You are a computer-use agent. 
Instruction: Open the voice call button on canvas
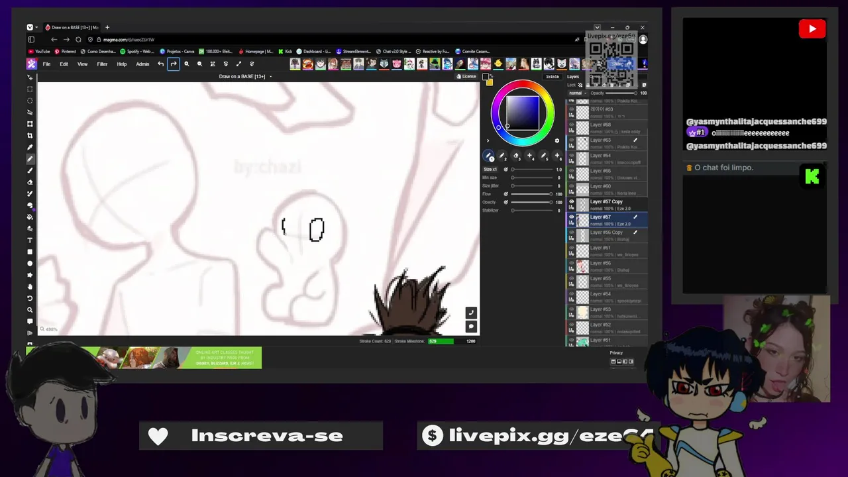coord(471,313)
